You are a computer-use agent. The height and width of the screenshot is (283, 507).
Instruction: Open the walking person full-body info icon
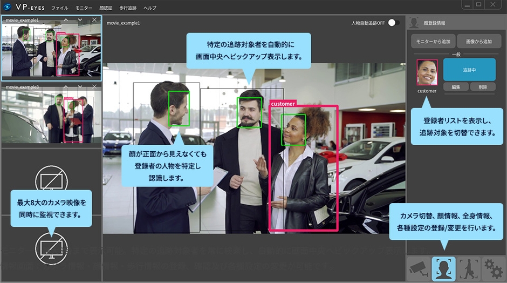point(469,269)
